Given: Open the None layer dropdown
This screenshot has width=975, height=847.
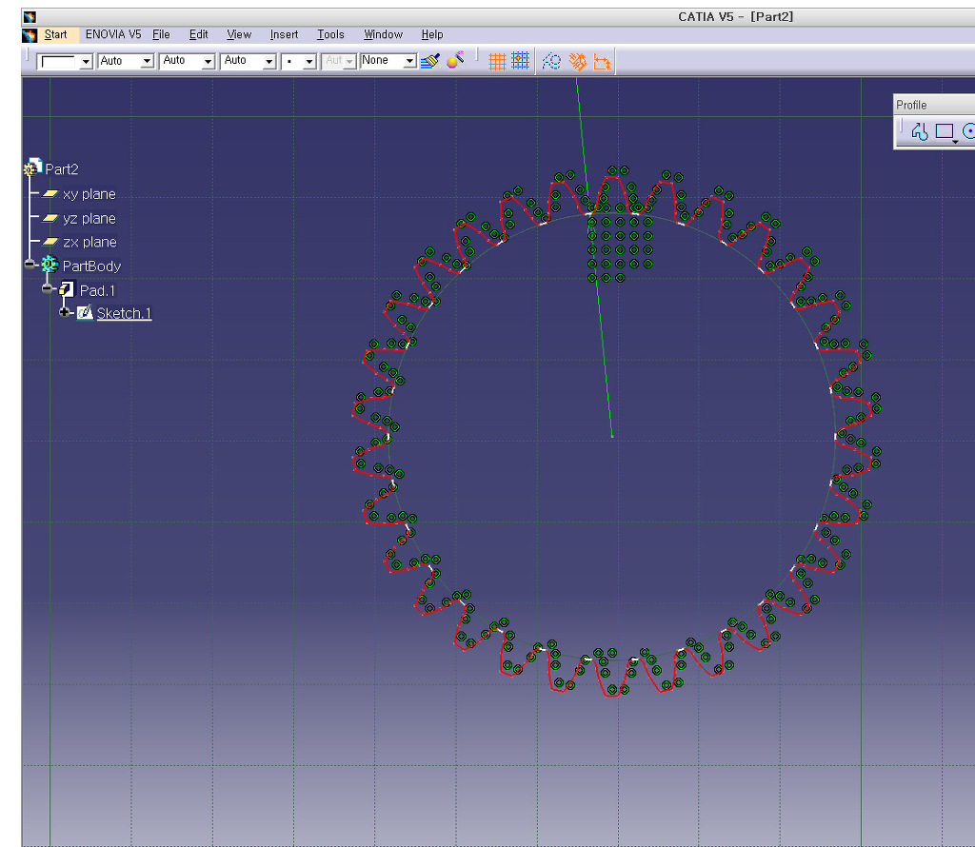Looking at the screenshot, I should pos(410,62).
